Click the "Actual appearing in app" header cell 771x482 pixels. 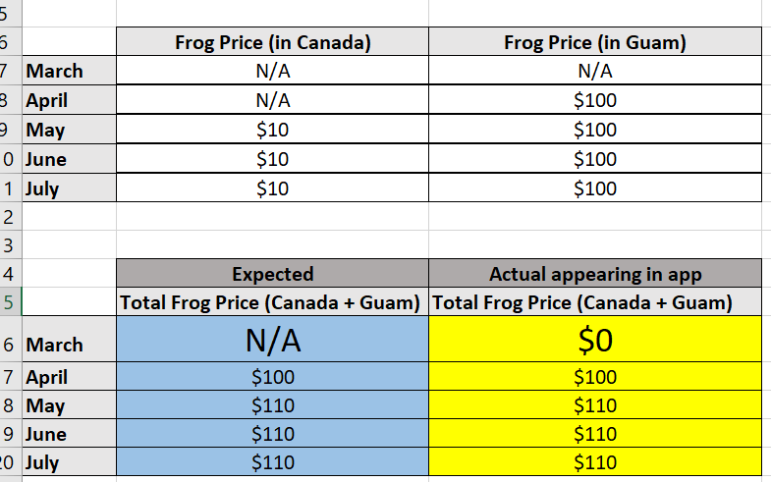pyautogui.click(x=595, y=274)
